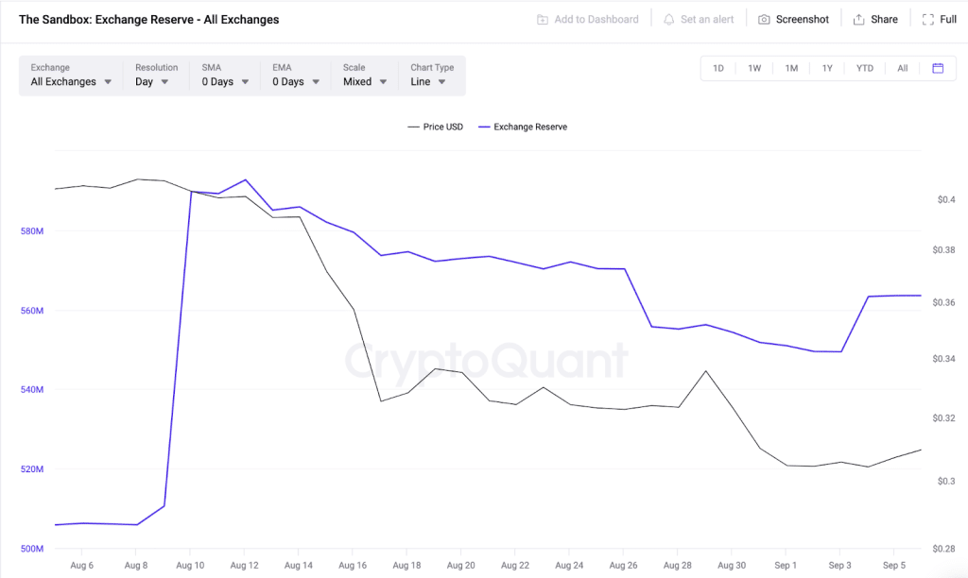Click the Add to Dashboard folder icon
The width and height of the screenshot is (968, 578).
[x=542, y=20]
